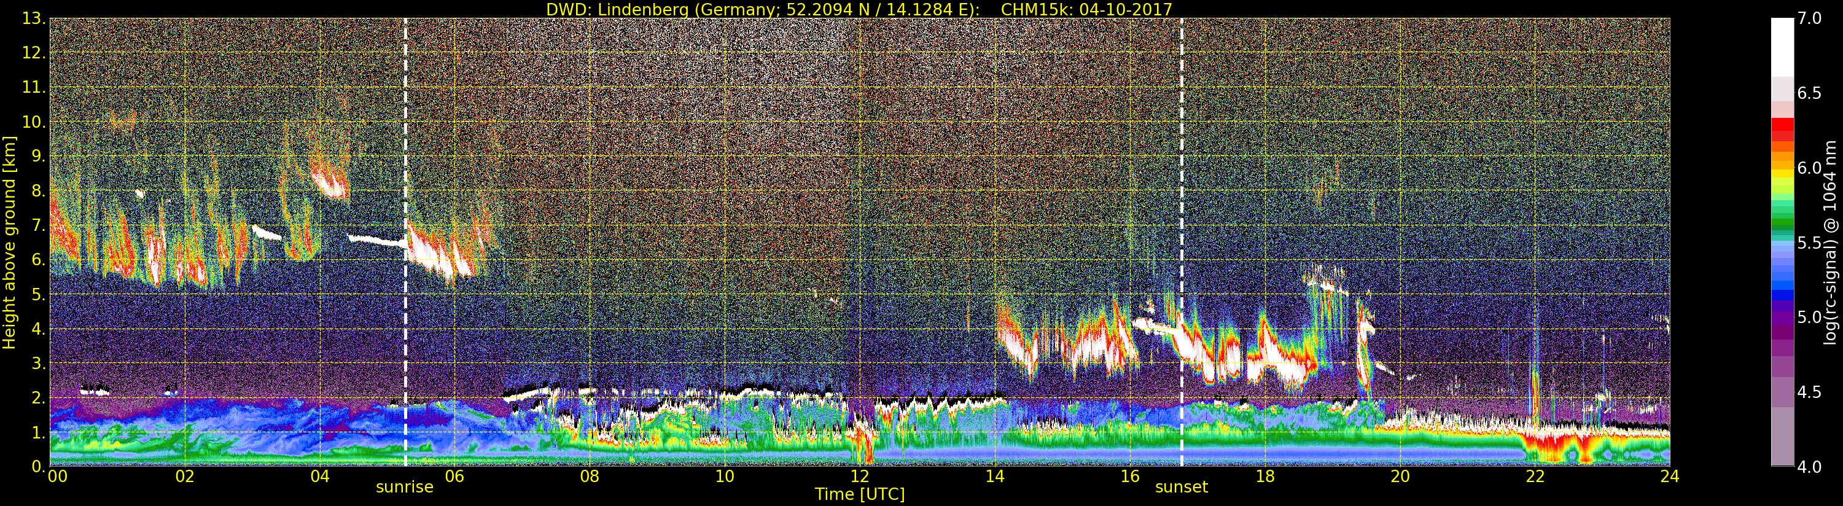
Task: Click the 08 hour tick on the time axis
Action: (x=590, y=477)
